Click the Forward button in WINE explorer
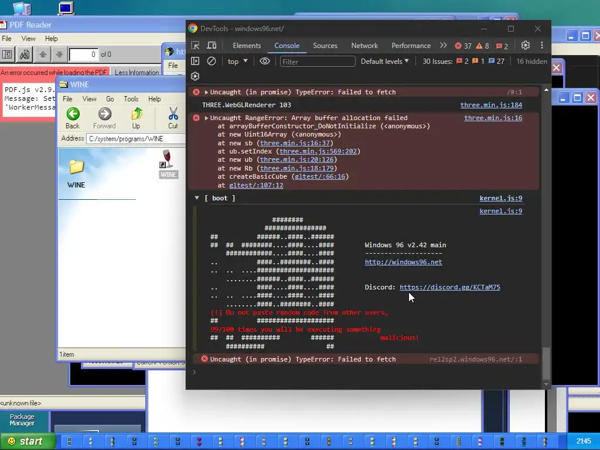600x450 pixels. pyautogui.click(x=104, y=118)
